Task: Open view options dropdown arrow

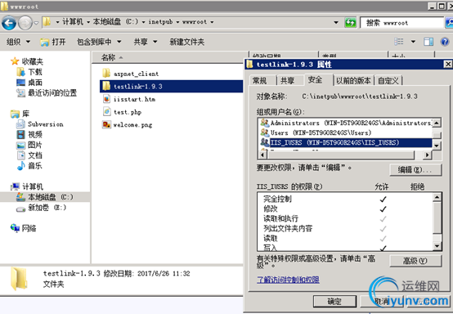Action: pyautogui.click(x=413, y=42)
